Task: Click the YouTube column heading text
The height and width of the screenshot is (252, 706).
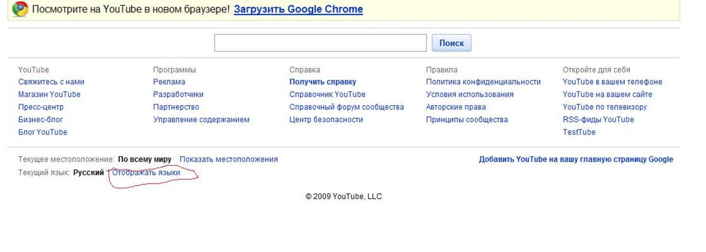Action: click(34, 70)
